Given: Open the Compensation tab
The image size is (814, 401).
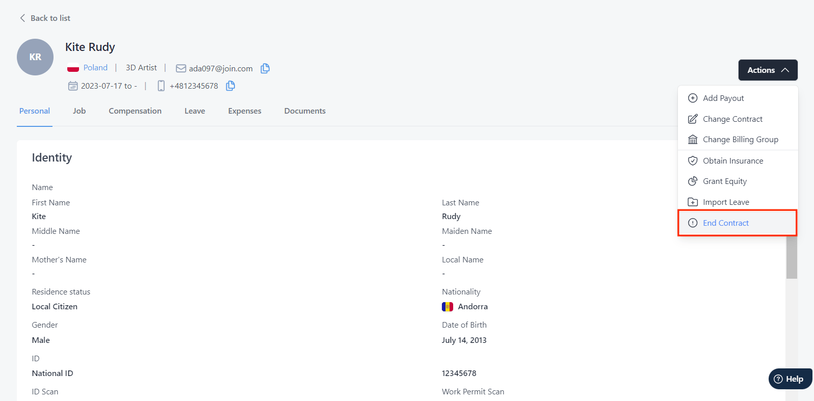Looking at the screenshot, I should point(135,111).
